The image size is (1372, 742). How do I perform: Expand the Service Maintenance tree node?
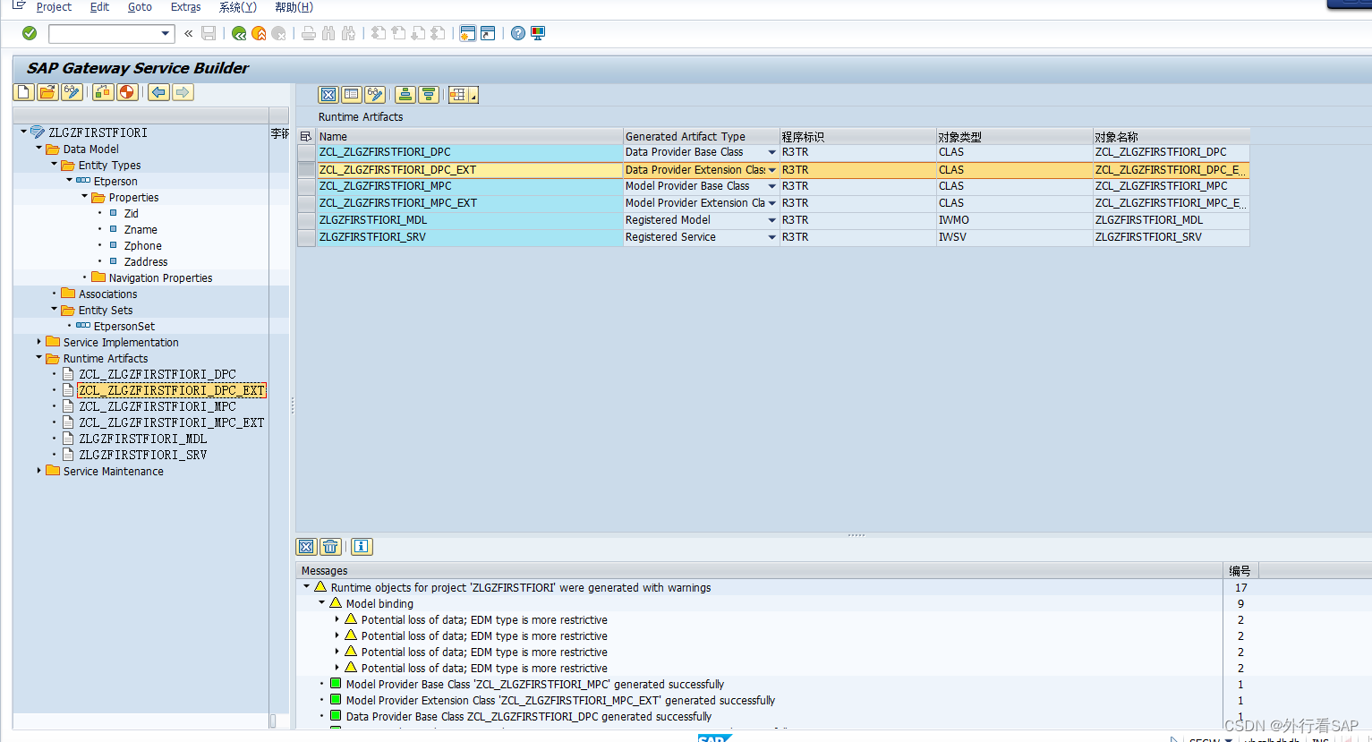pyautogui.click(x=38, y=471)
